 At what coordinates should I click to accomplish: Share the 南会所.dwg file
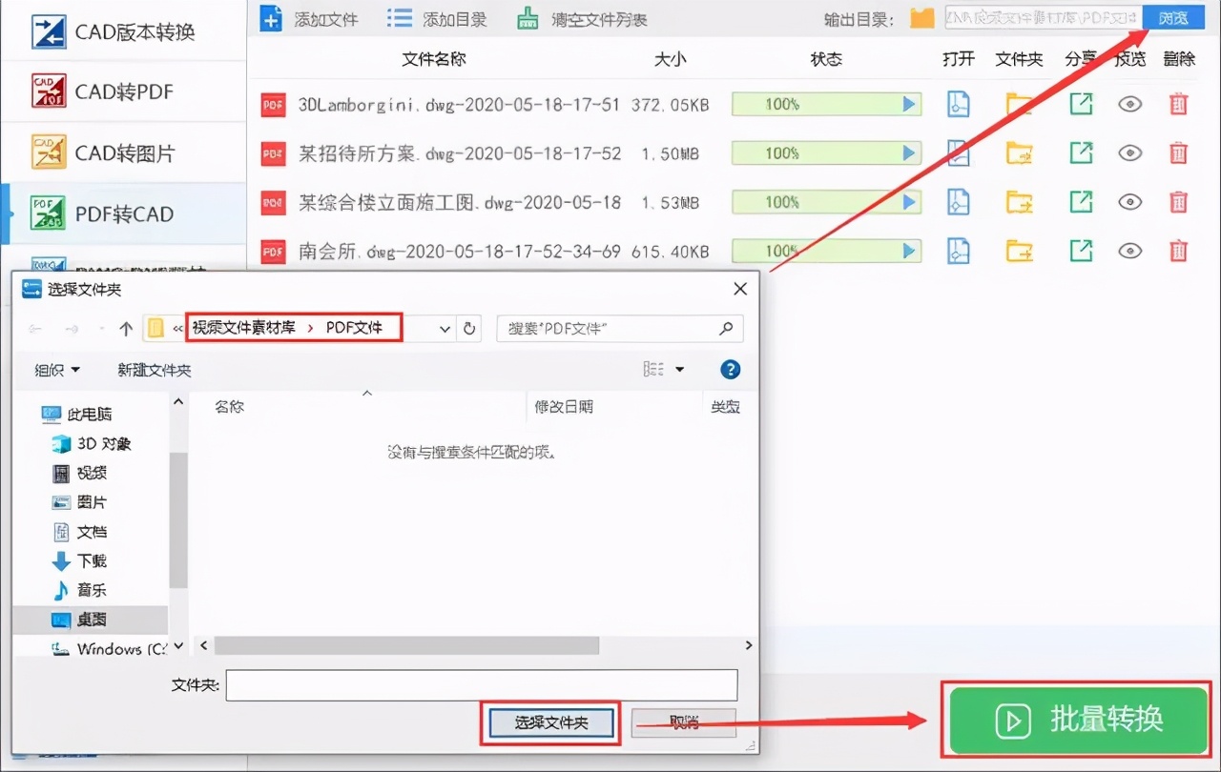1081,251
